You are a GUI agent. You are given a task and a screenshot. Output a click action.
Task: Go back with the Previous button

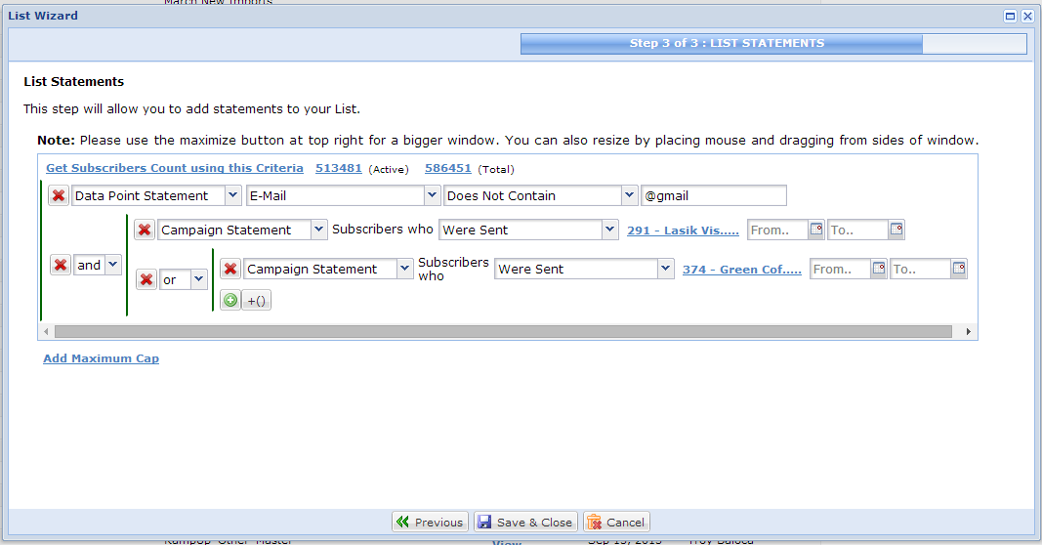[430, 522]
